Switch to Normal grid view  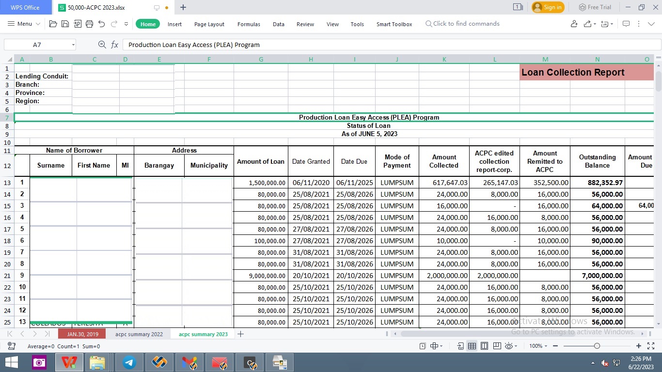[x=472, y=346]
